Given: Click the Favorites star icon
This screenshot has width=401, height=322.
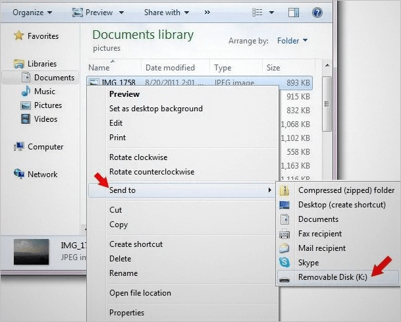Looking at the screenshot, I should pos(18,36).
